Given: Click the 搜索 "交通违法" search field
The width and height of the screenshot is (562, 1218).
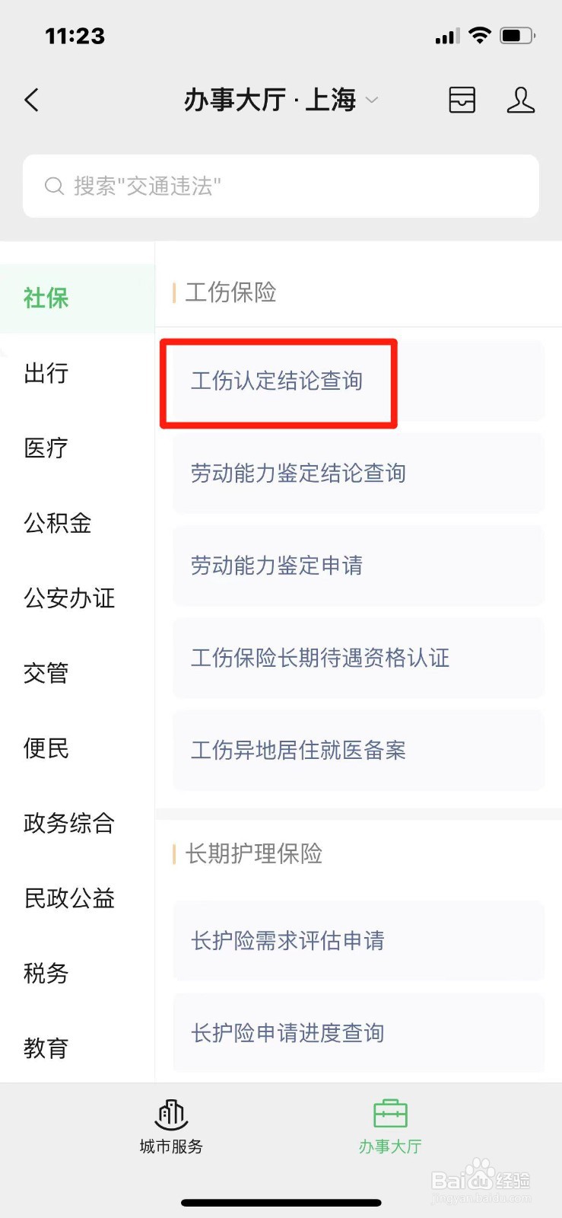Looking at the screenshot, I should coord(281,186).
